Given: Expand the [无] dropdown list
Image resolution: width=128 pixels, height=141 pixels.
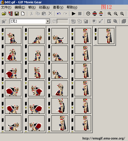Looking at the screenshot, I should click(48, 21).
